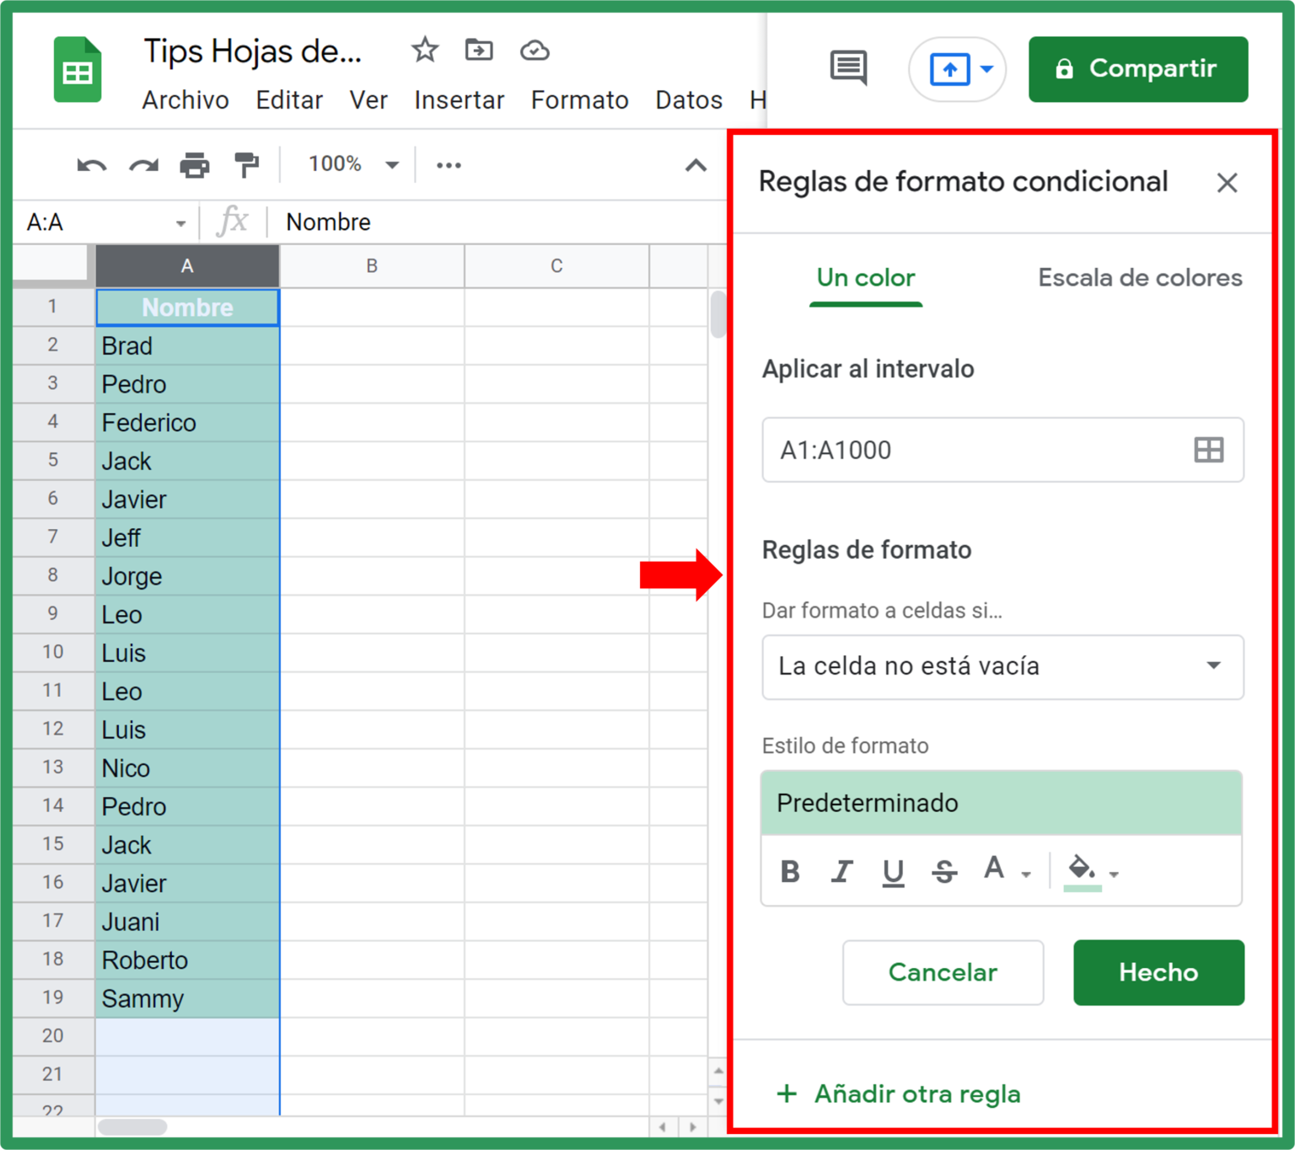1295x1150 pixels.
Task: Click the Compartir share button
Action: 1138,69
